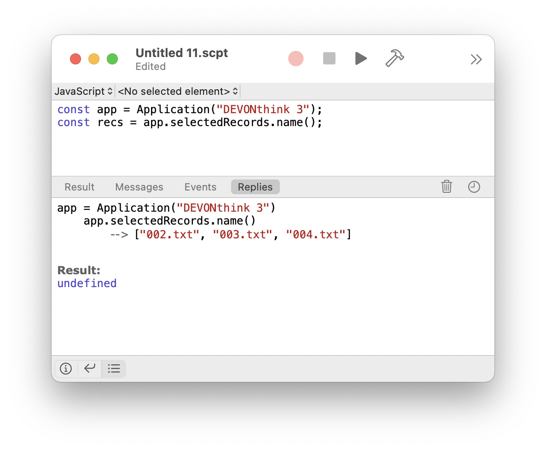546x450 pixels.
Task: Compile the script with hammer icon
Action: [395, 59]
